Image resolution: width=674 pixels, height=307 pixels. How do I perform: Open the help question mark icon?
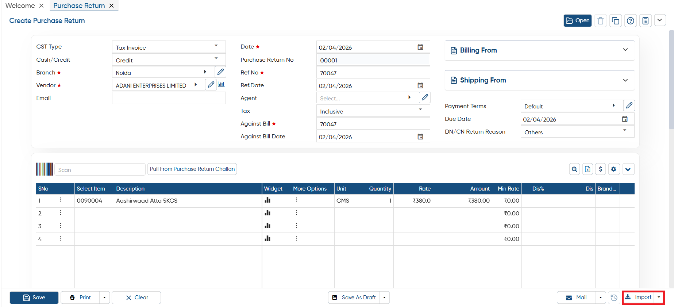(x=630, y=21)
